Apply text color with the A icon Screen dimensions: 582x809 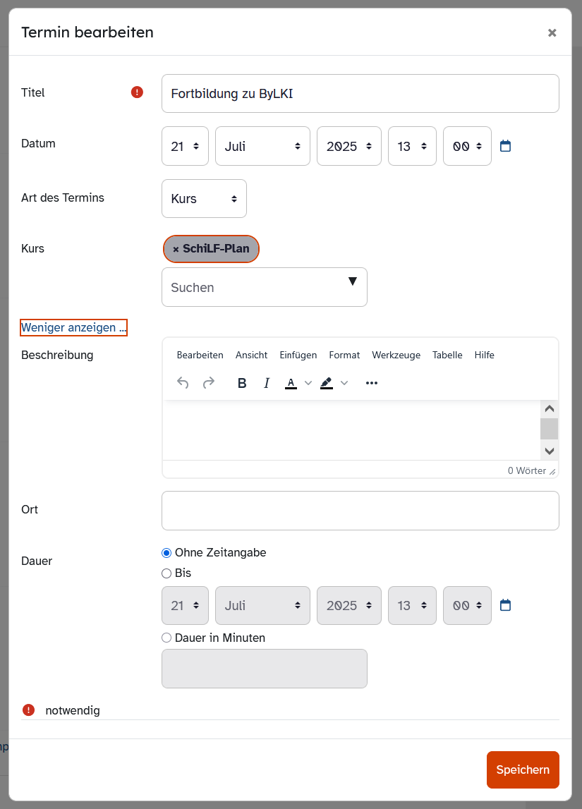[291, 383]
